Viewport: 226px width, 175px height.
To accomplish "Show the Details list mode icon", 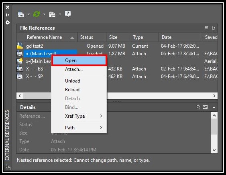I will tap(198, 107).
